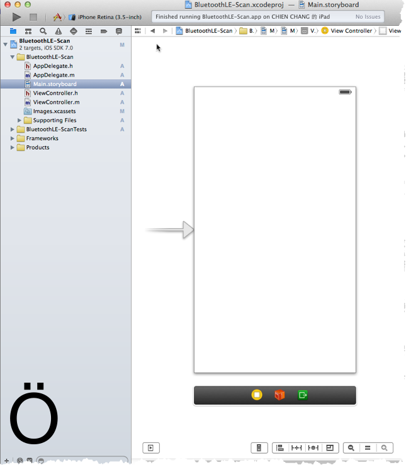Expand the Supporting Files group
The image size is (406, 465).
[x=20, y=120]
